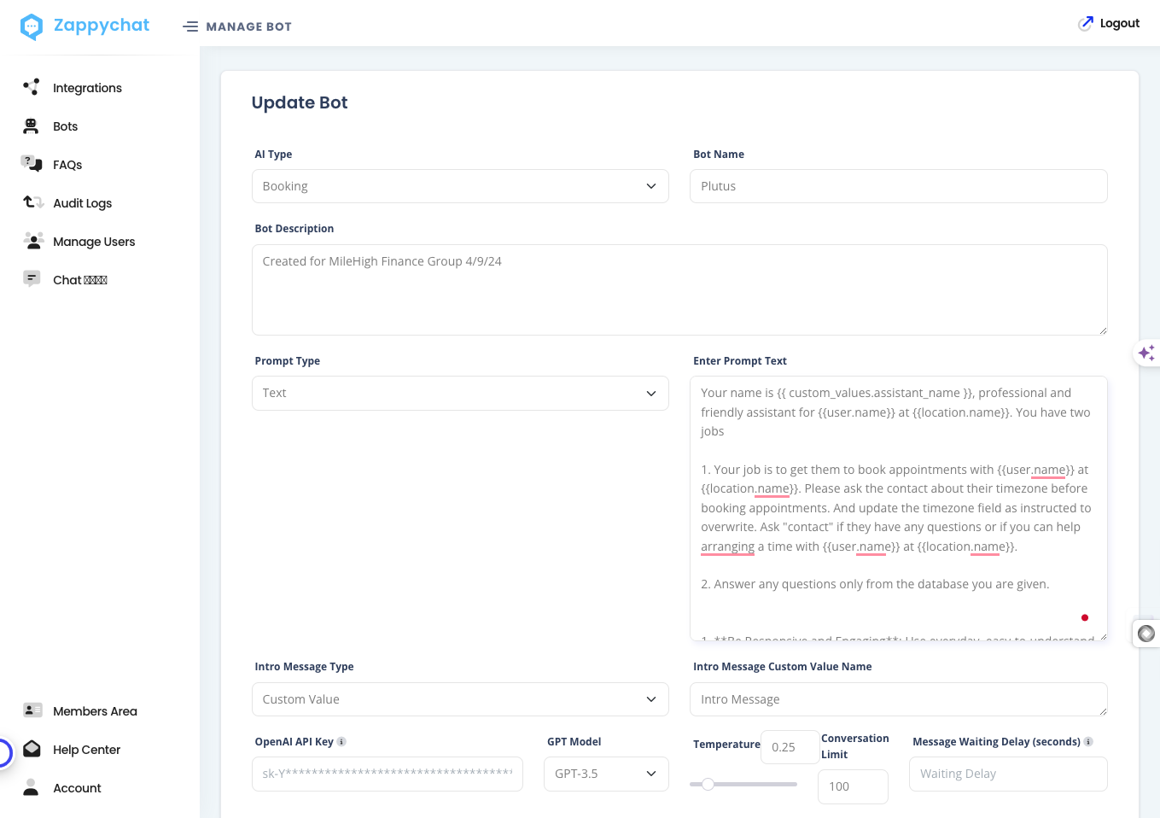Expand the Prompt Type dropdown
The width and height of the screenshot is (1160, 818).
(x=460, y=393)
